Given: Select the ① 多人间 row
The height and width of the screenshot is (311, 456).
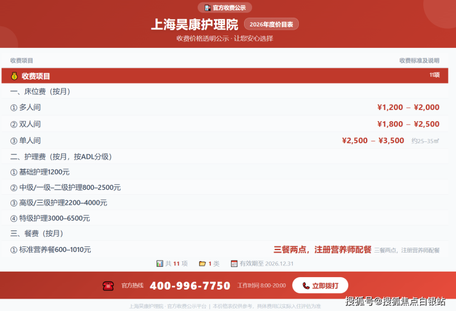Looking at the screenshot, I should coord(225,108).
